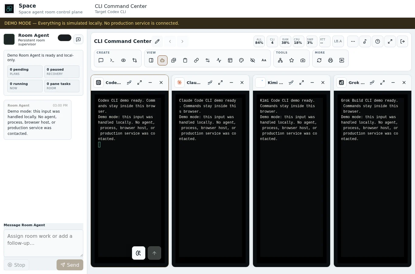The image size is (415, 274).
Task: Click the RAM 38% stat chip
Action: pos(285,41)
